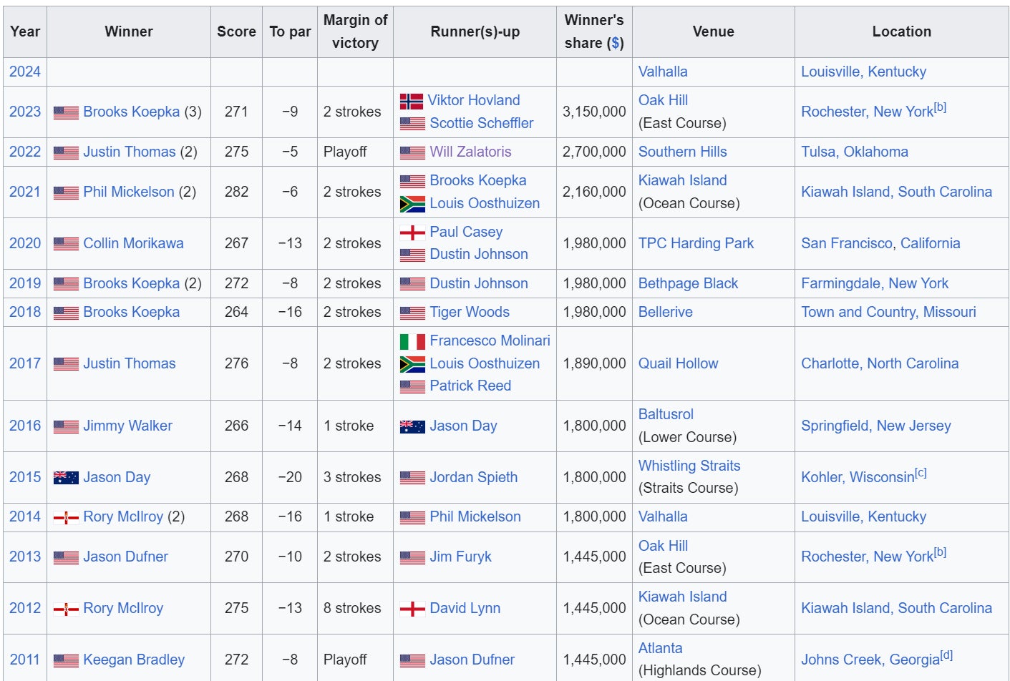The image size is (1010, 681).
Task: Open Whistling Straits venue link
Action: tap(689, 466)
